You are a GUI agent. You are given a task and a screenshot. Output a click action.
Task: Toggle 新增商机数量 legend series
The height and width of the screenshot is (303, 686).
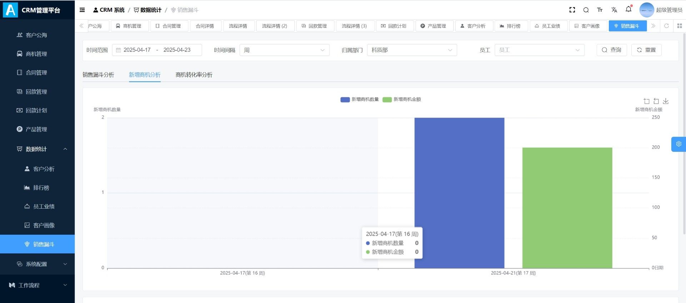click(x=359, y=99)
